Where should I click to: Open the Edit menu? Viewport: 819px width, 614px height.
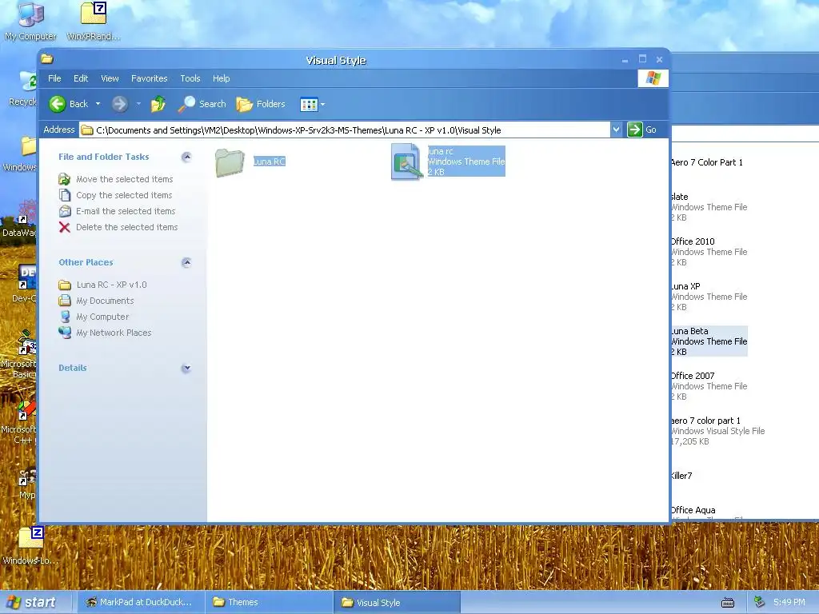click(81, 78)
